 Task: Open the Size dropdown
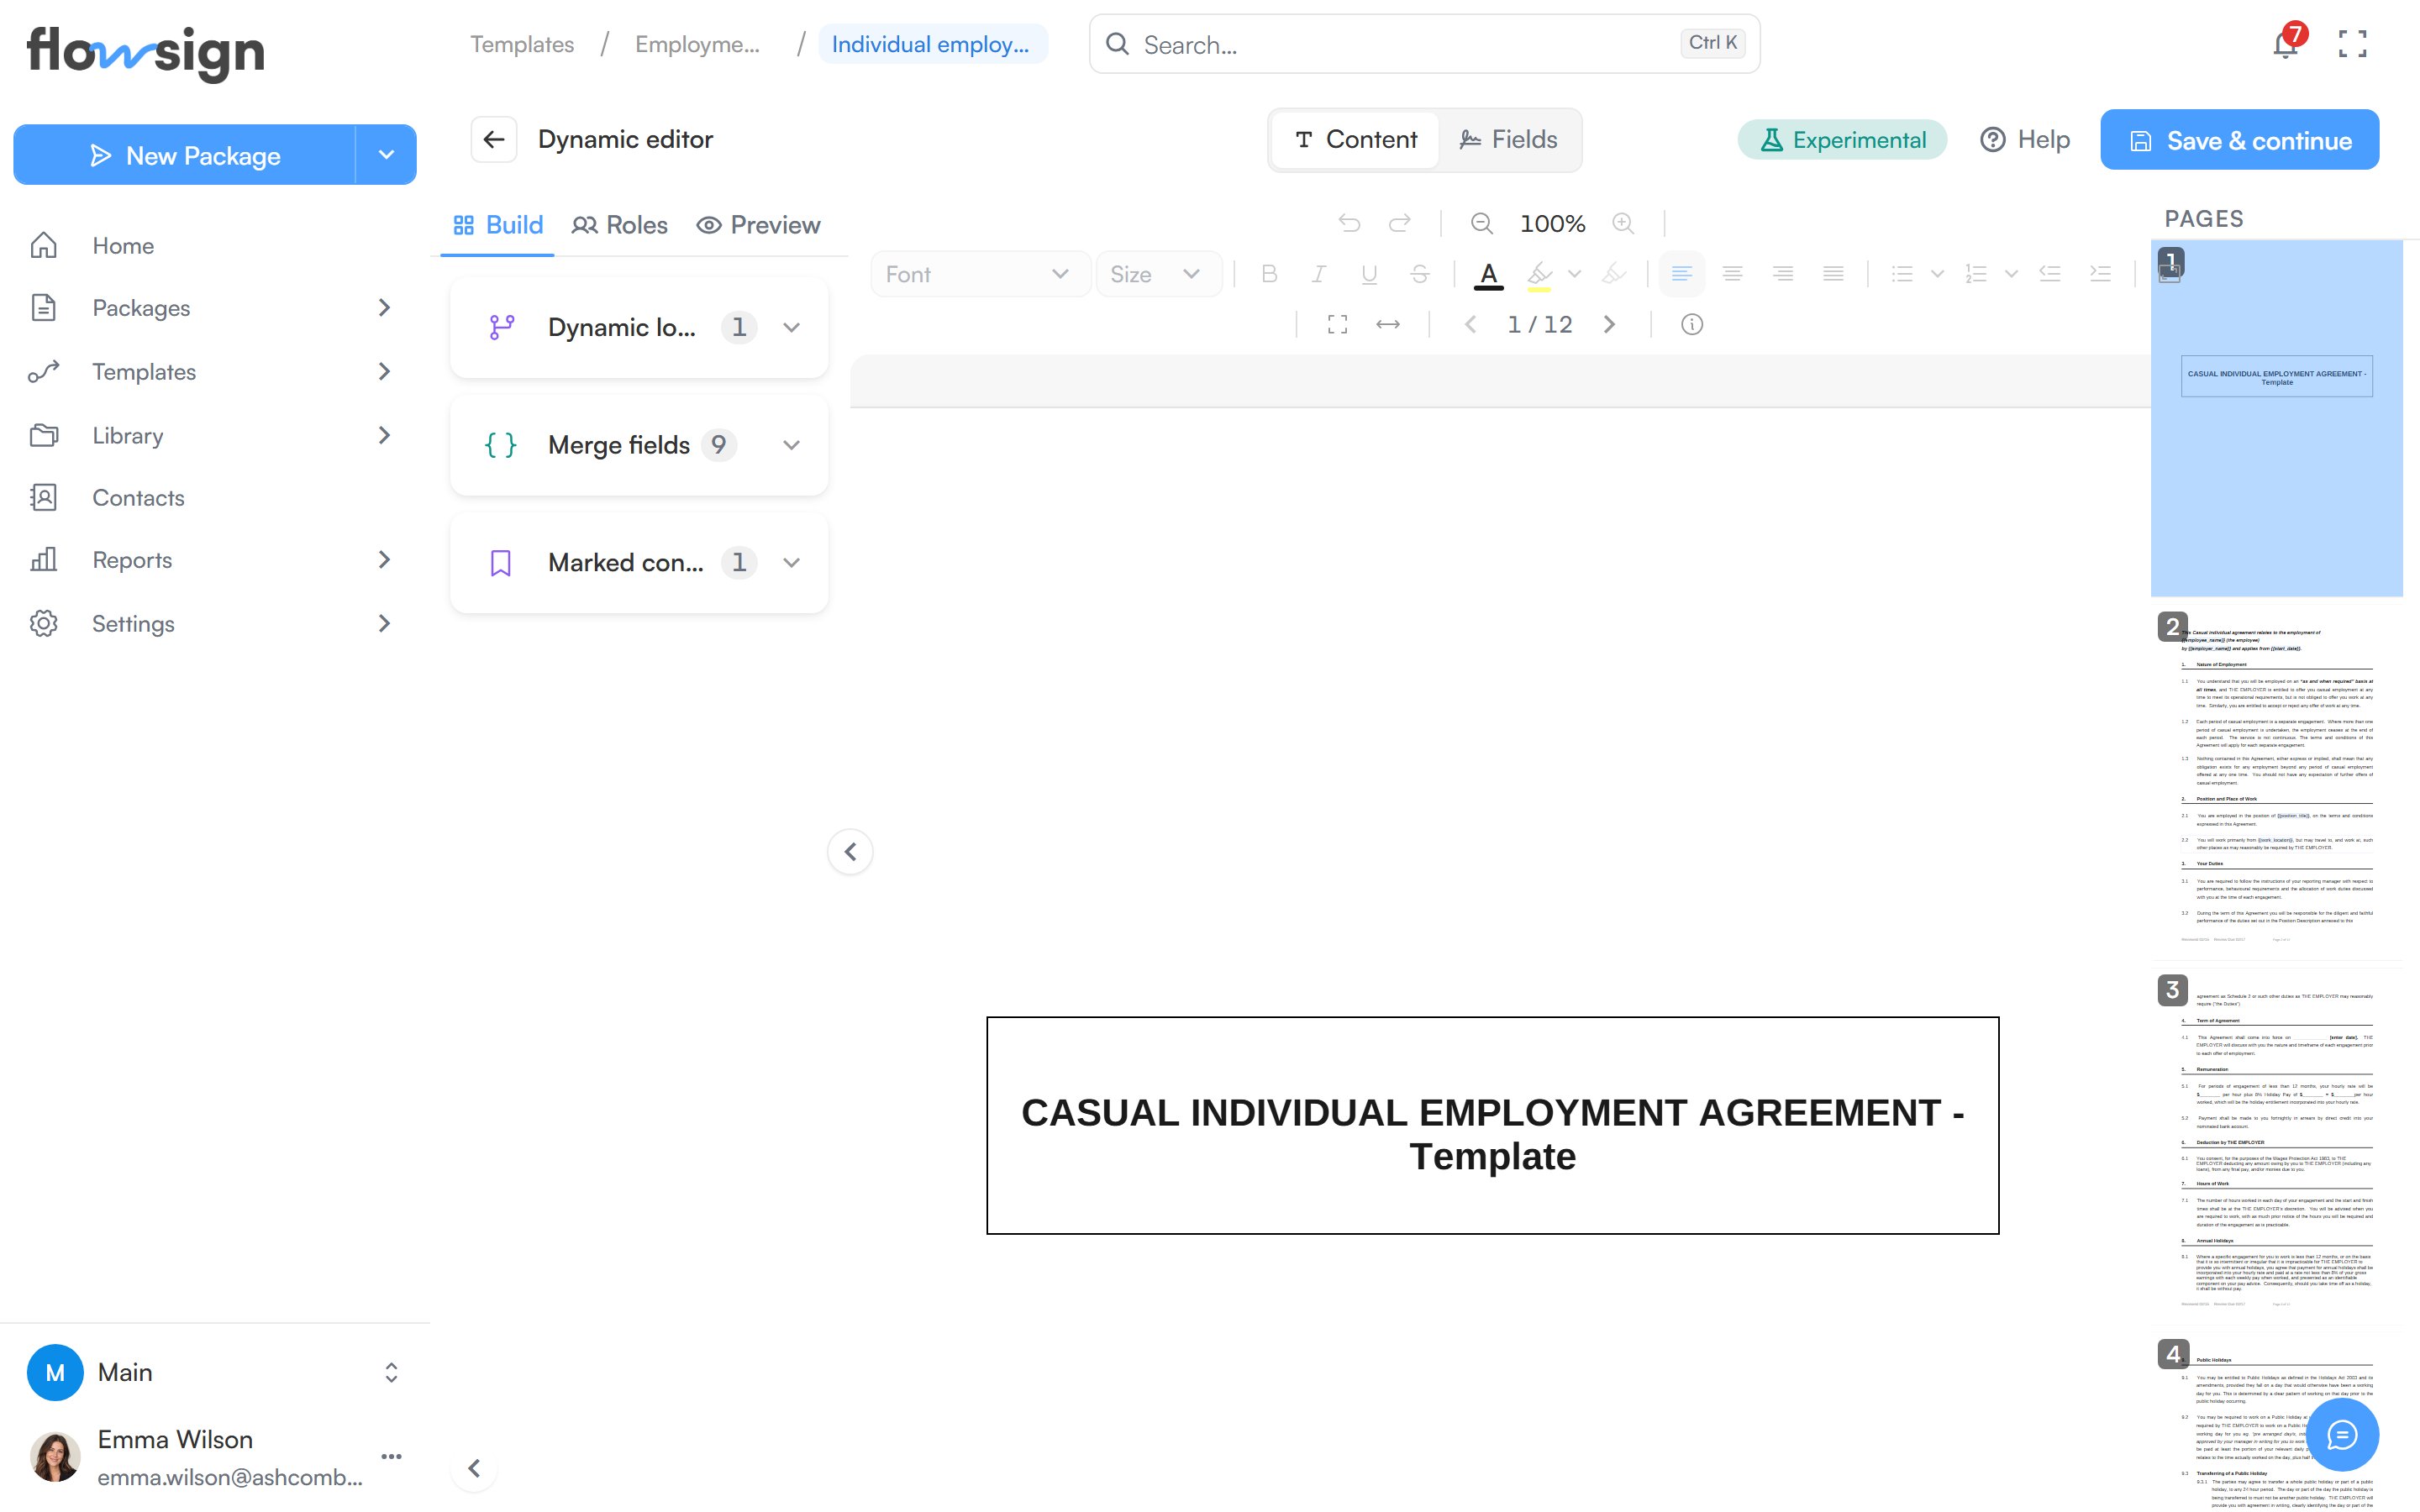(x=1158, y=274)
